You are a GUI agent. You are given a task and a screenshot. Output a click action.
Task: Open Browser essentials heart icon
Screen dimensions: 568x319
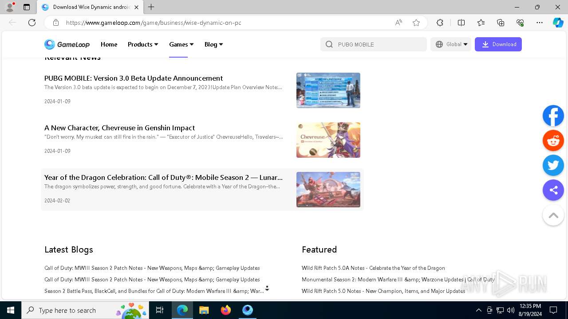pos(520,23)
